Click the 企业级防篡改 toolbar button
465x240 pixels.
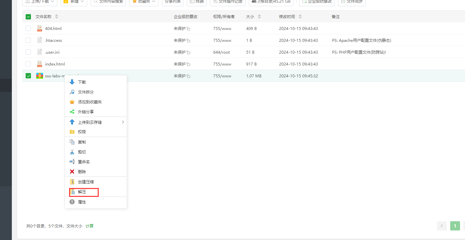click(317, 2)
